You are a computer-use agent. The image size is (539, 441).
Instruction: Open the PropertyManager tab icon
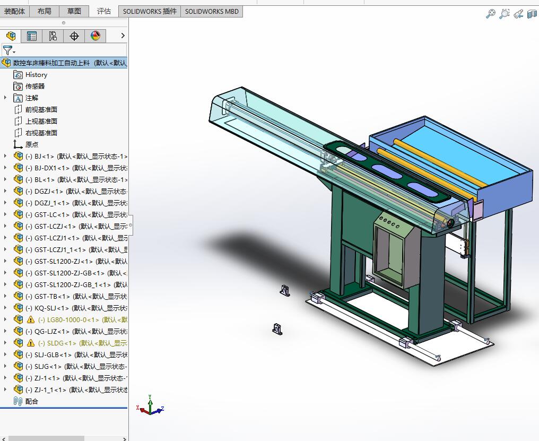coord(32,36)
